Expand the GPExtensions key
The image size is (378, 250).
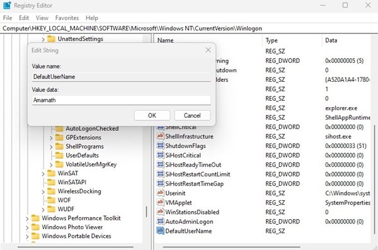(51, 138)
